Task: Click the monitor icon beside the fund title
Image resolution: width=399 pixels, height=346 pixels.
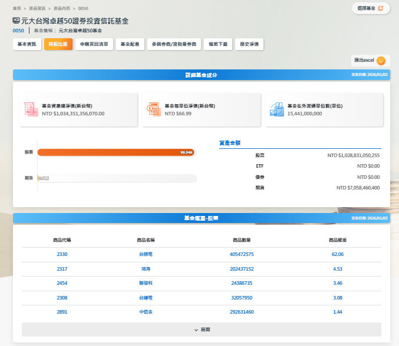Action: coord(16,21)
